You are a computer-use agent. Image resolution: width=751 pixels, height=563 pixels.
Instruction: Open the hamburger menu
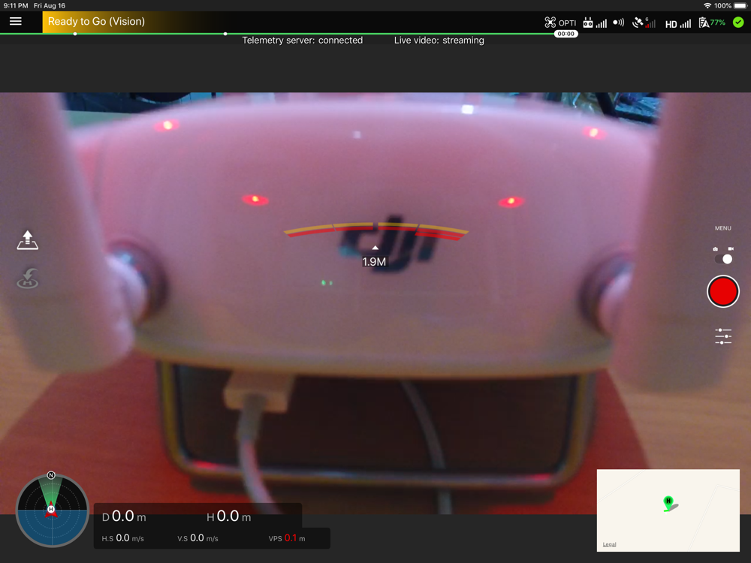pos(15,22)
